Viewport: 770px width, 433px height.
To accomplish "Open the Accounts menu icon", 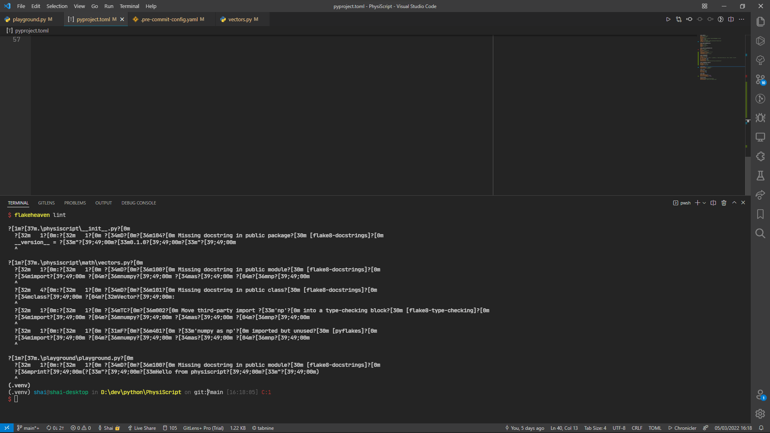I will (x=760, y=395).
